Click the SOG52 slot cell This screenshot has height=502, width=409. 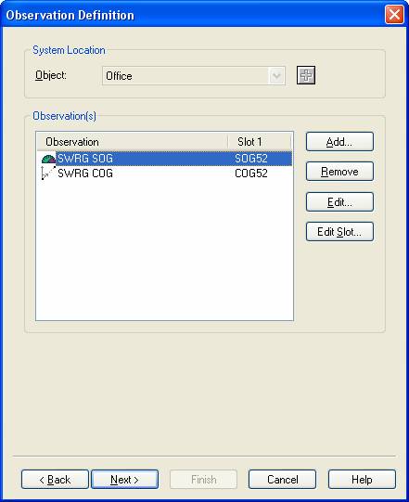[x=251, y=159]
